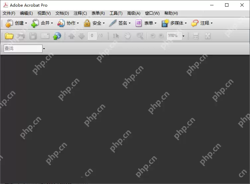Click the Collaborate people icon
The height and width of the screenshot is (184, 250).
coord(61,23)
